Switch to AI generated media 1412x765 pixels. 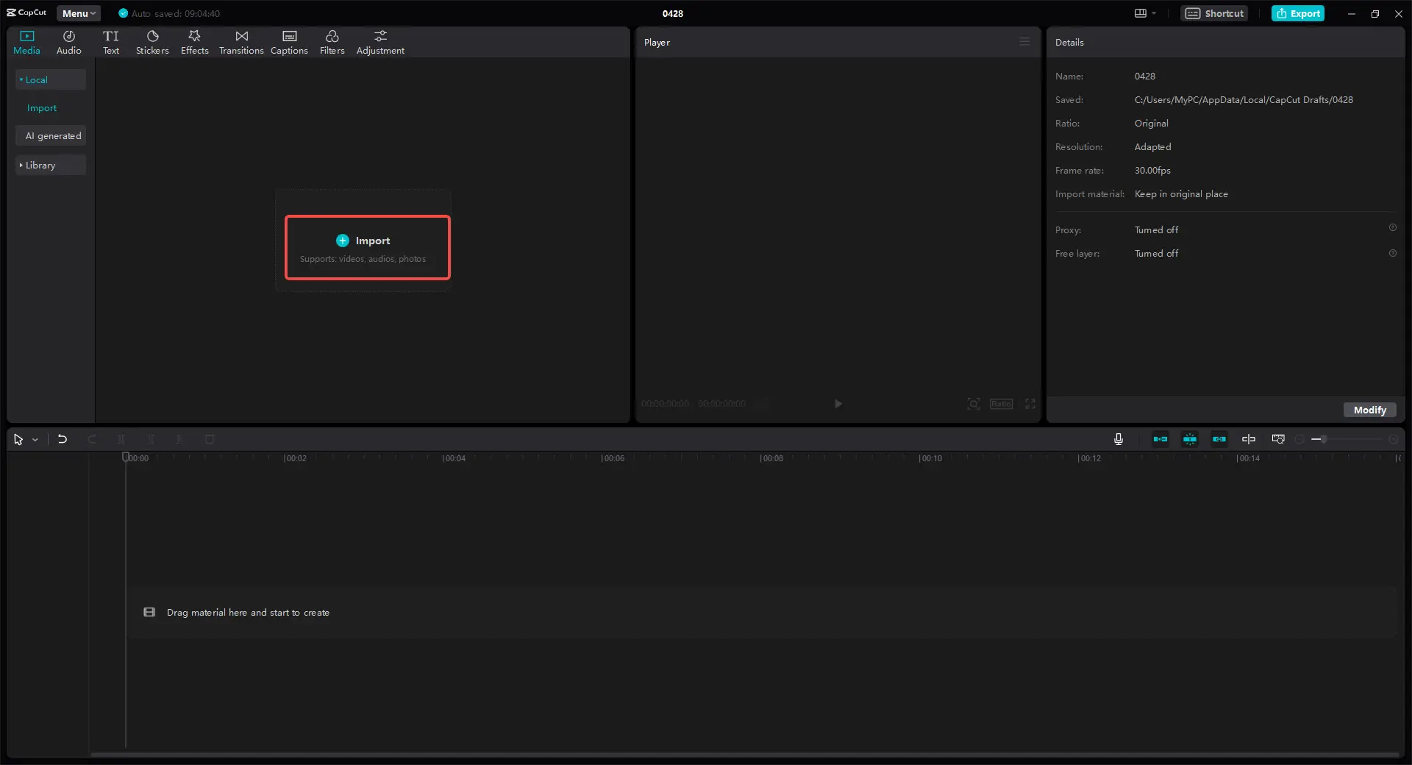click(51, 135)
